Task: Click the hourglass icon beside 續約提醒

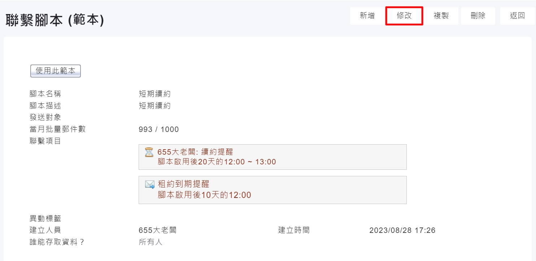Action: pyautogui.click(x=149, y=152)
